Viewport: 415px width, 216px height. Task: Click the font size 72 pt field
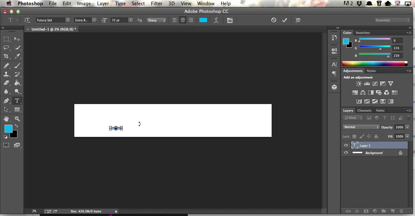coord(119,20)
